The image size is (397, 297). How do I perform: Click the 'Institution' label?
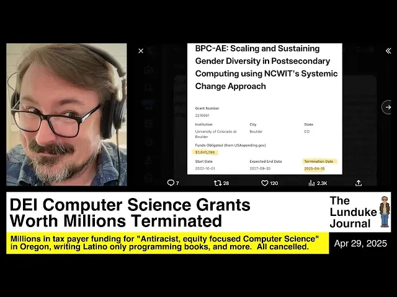tap(203, 124)
